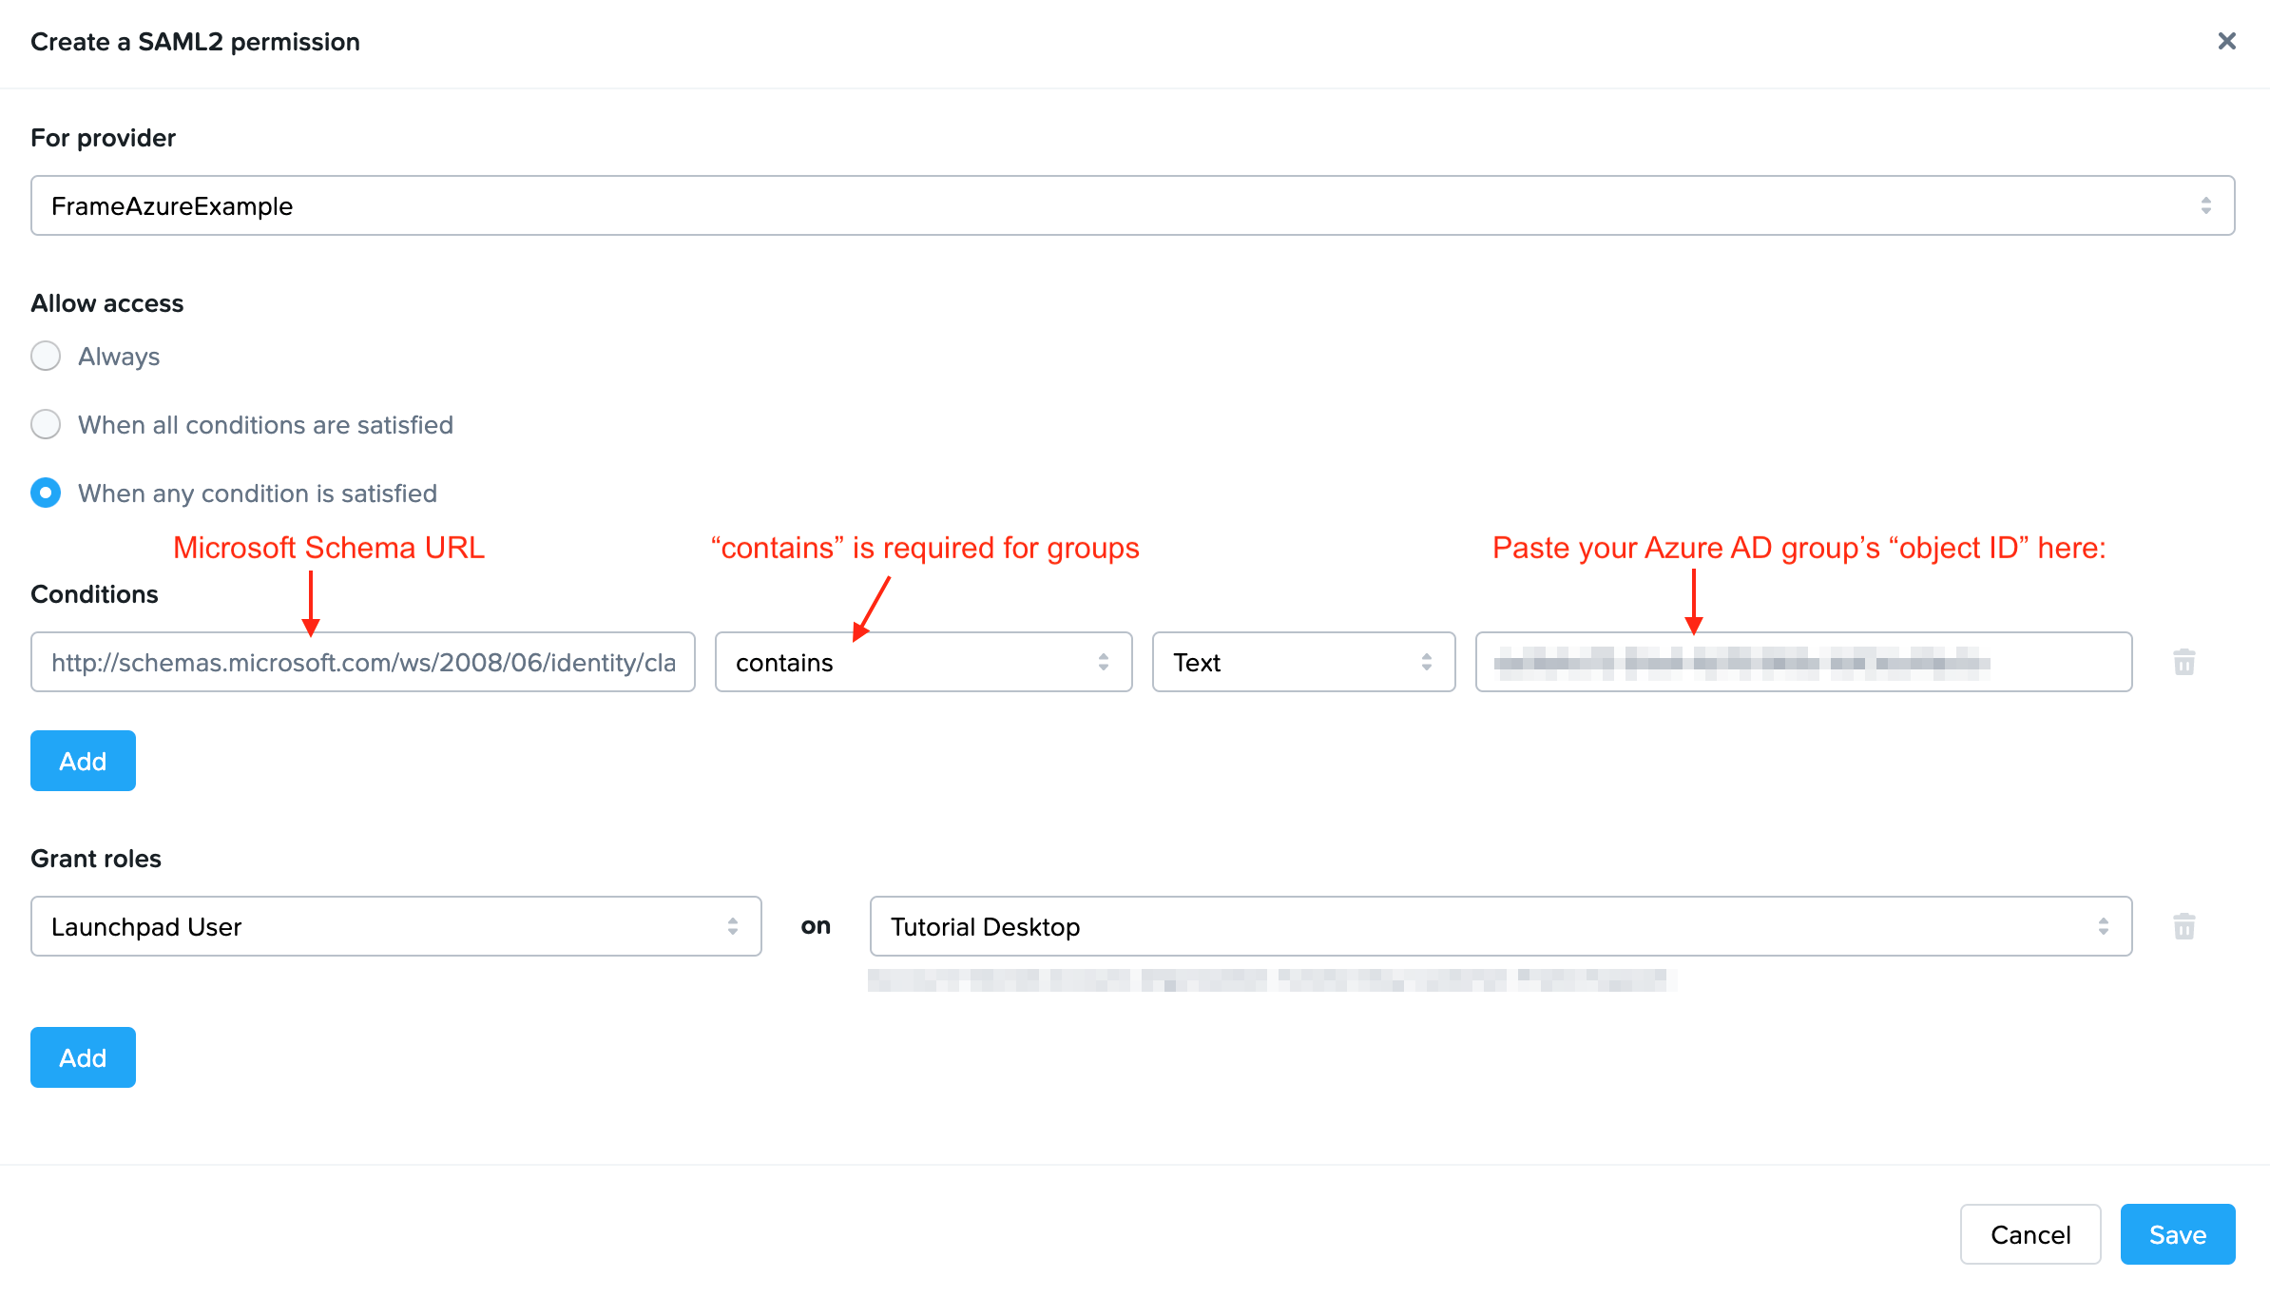Click the Azure AD object ID input field

coord(1802,663)
